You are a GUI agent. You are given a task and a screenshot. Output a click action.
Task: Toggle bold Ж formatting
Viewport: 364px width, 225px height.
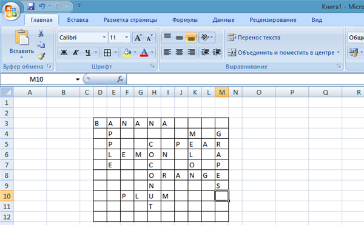(x=64, y=52)
